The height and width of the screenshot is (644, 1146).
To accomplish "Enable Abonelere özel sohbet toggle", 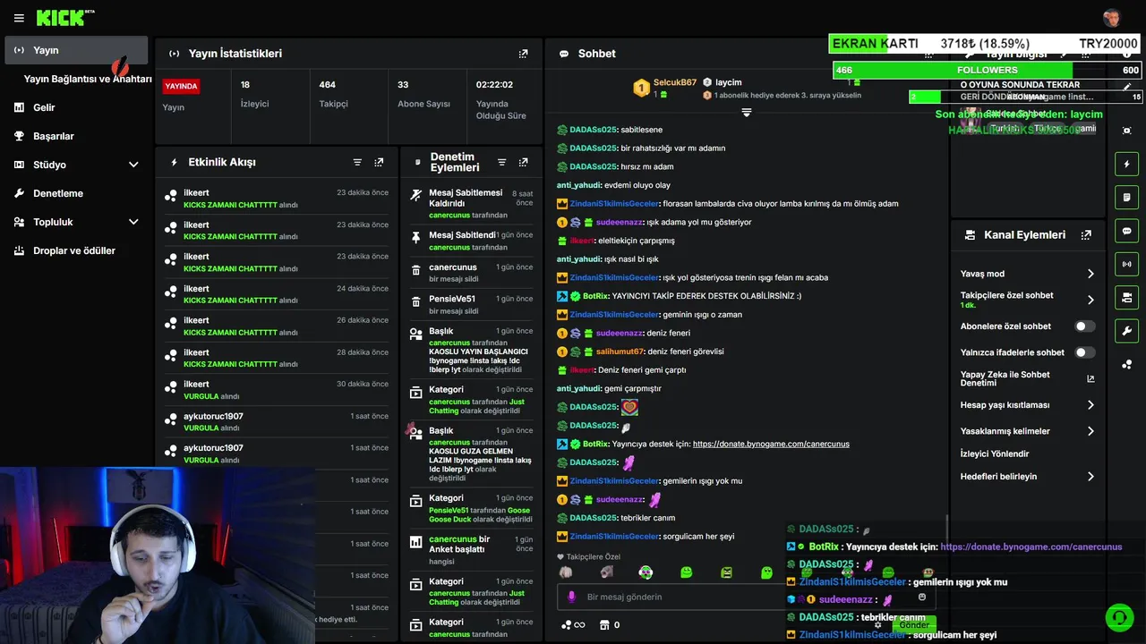I will click(x=1084, y=326).
